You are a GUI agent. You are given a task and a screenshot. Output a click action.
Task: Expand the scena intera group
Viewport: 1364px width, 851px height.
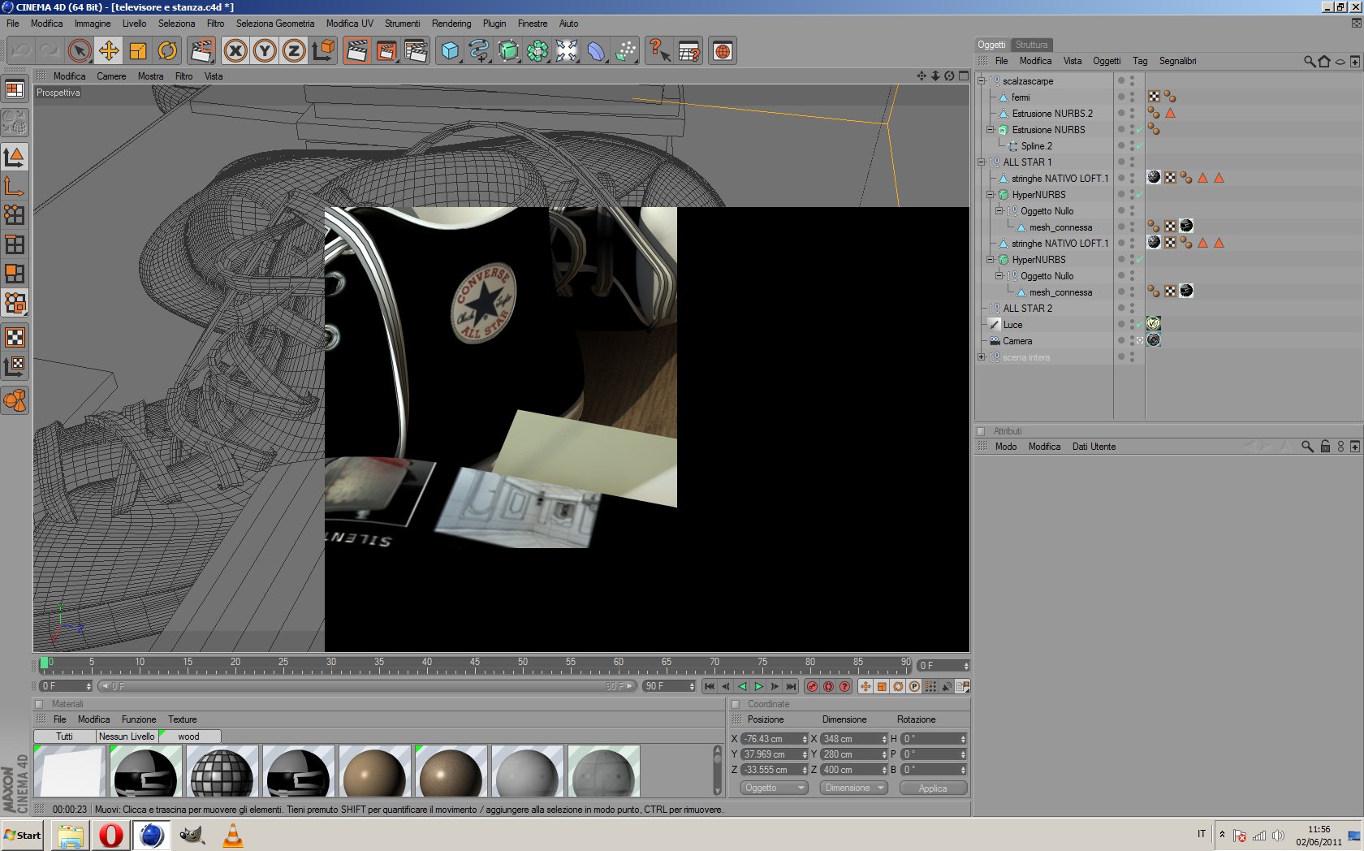pos(982,357)
